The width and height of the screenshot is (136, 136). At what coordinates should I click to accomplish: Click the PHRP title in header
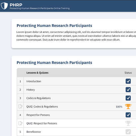[x=16, y=5]
